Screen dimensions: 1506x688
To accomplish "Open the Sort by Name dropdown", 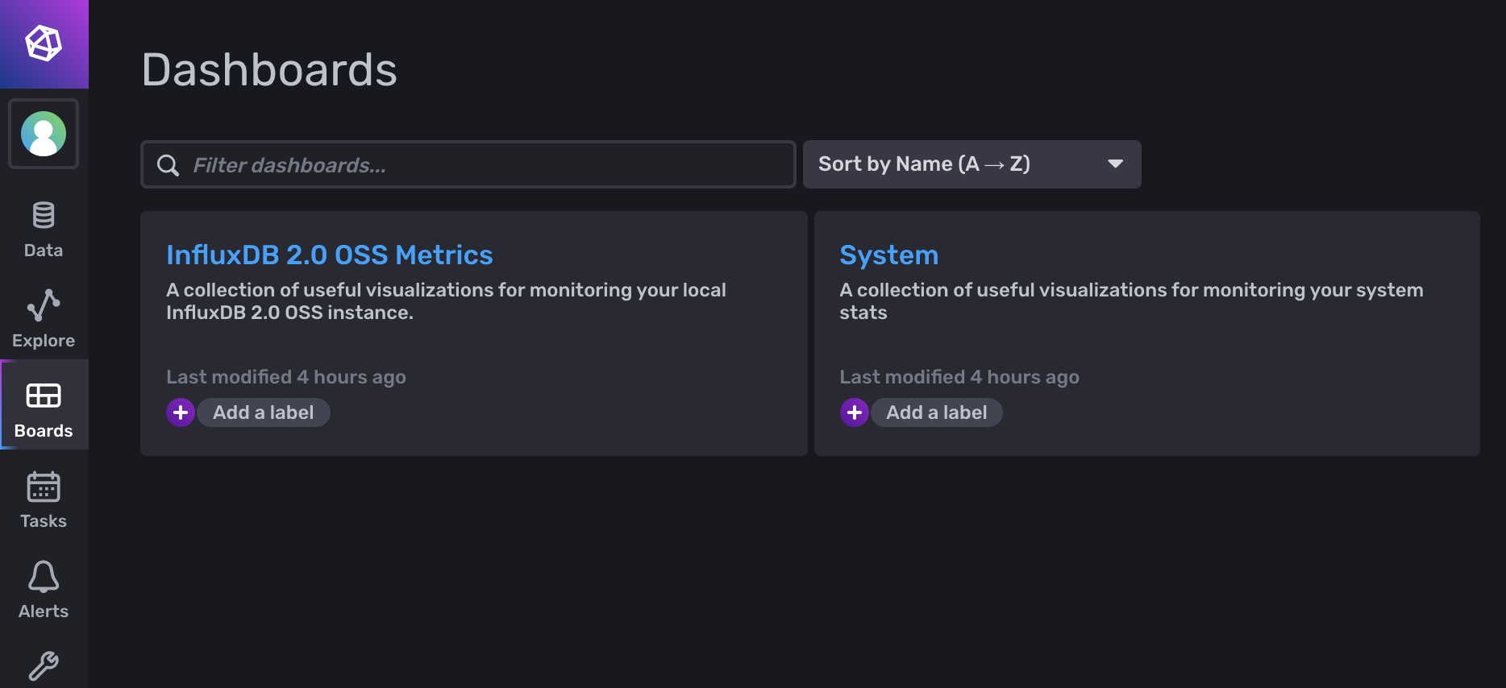I will click(x=972, y=164).
